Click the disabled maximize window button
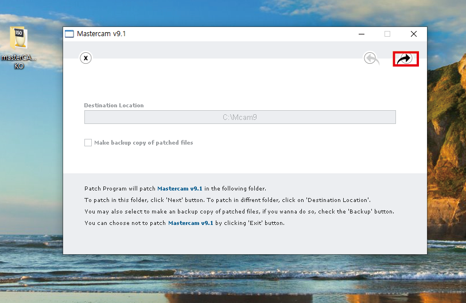This screenshot has height=303, width=466. point(387,34)
